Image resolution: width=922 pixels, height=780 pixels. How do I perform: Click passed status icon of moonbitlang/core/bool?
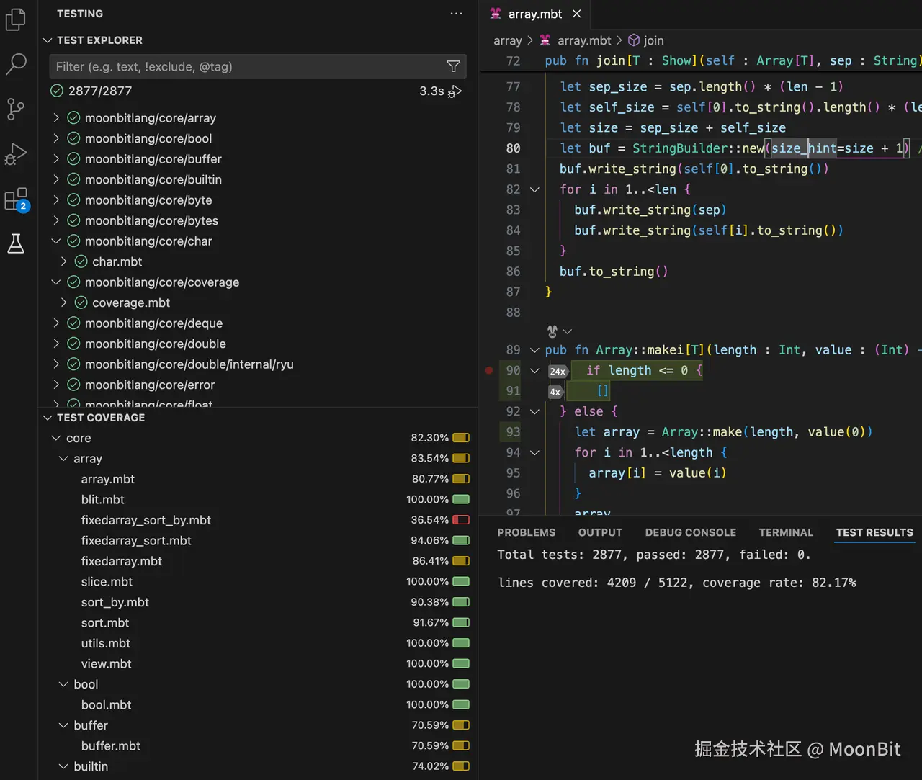tap(73, 138)
